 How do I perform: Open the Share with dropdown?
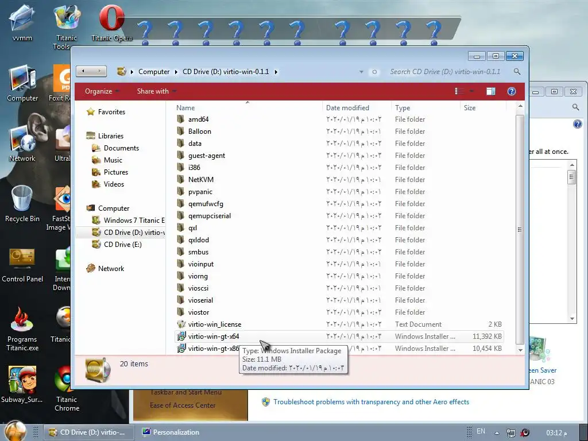156,91
